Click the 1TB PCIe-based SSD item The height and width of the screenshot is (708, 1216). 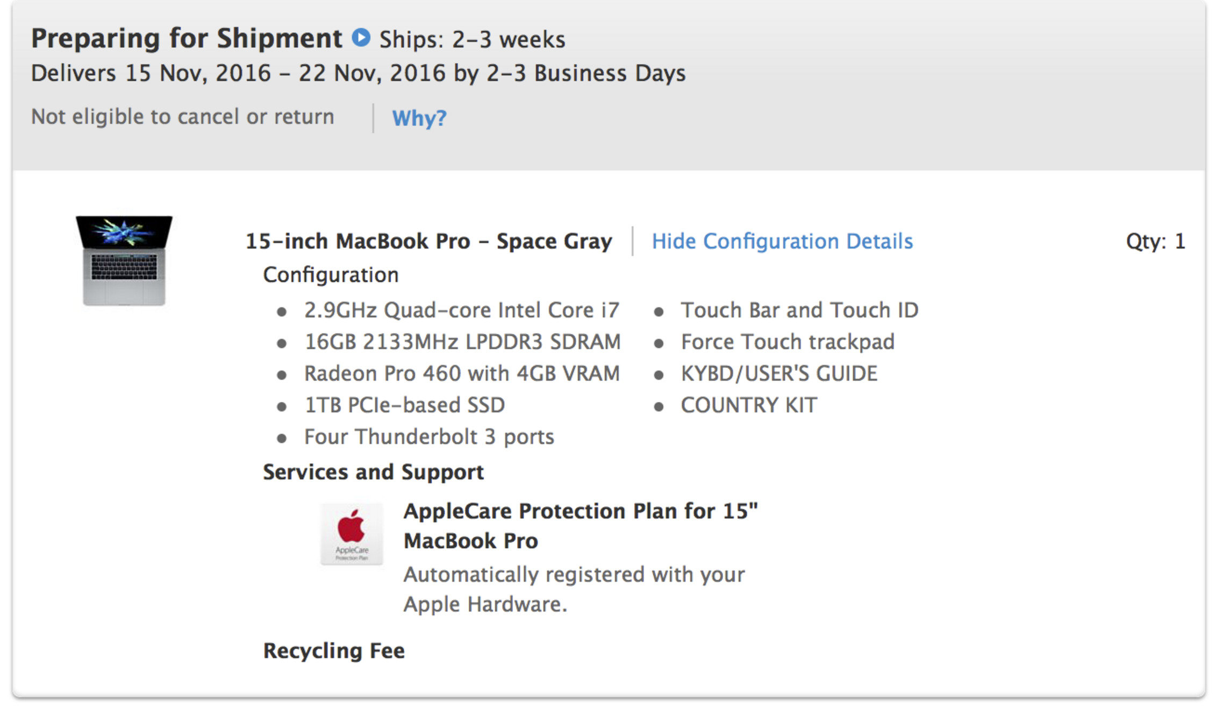tap(404, 405)
